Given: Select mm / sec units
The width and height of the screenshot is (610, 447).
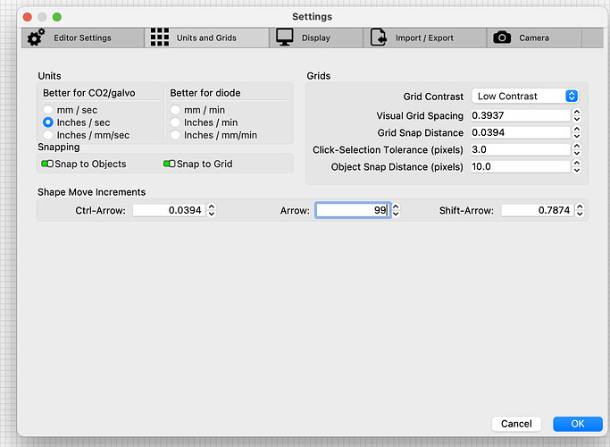Looking at the screenshot, I should coord(49,109).
